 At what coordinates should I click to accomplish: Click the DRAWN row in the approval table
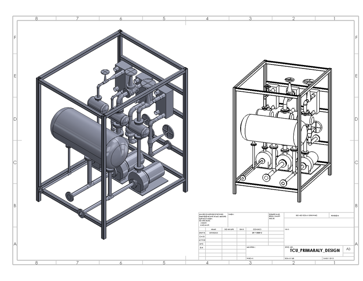tap(201, 232)
